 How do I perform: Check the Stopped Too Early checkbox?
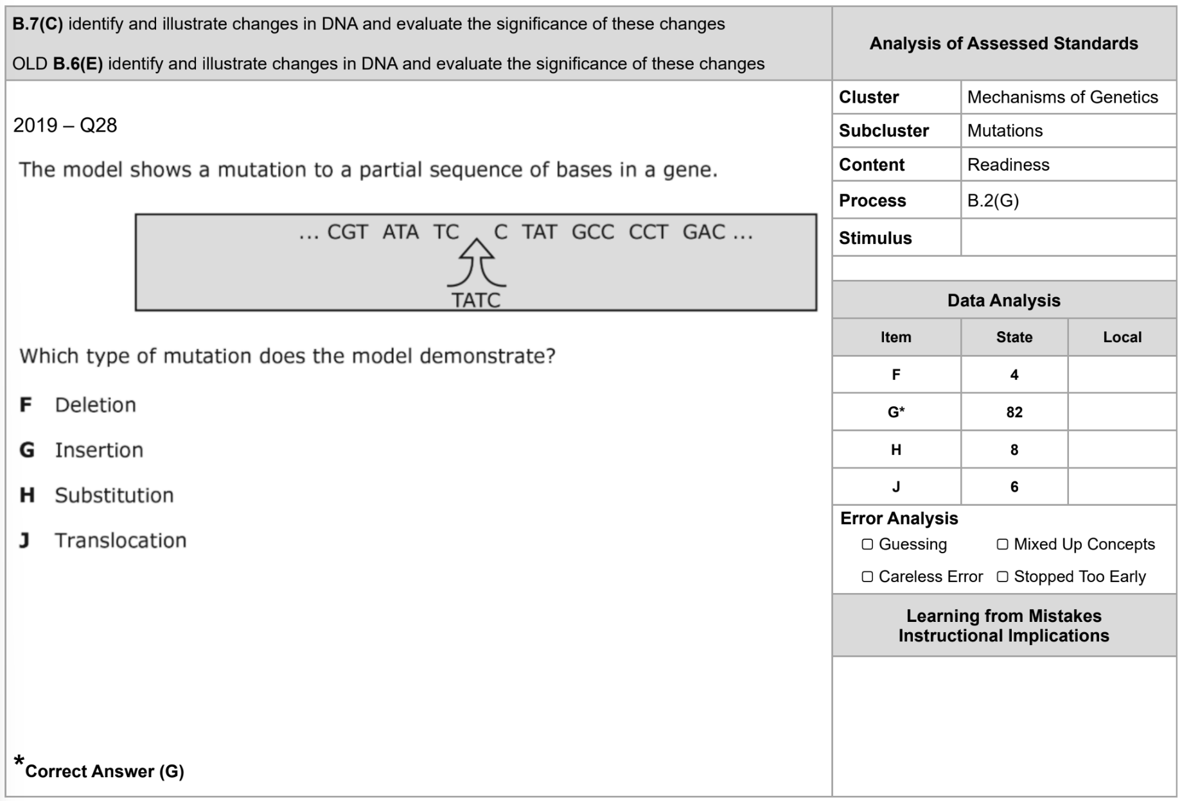coord(1002,576)
